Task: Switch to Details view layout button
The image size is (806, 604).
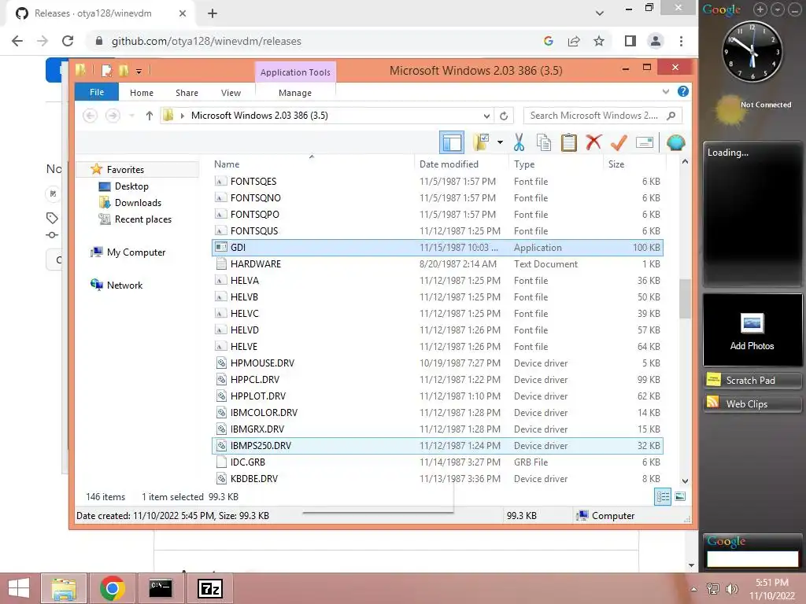Action: click(663, 497)
